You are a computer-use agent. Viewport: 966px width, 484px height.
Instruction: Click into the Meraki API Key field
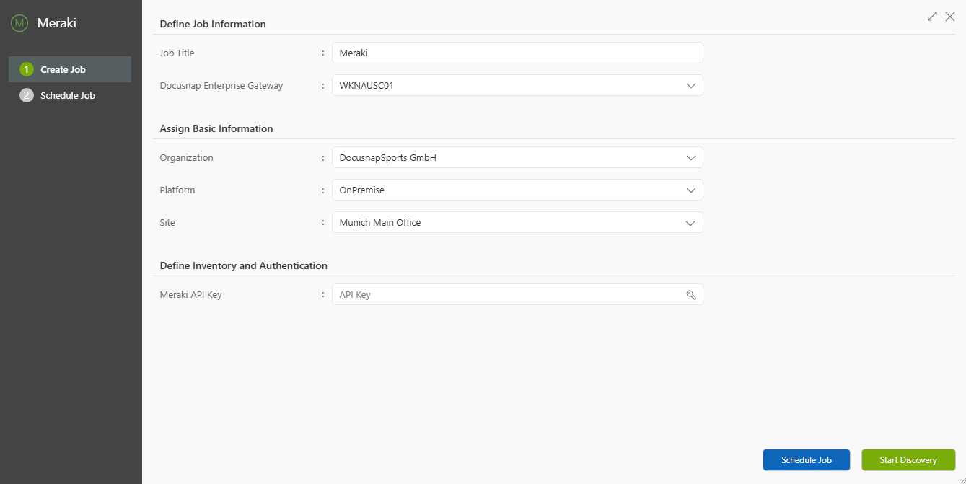click(x=517, y=294)
